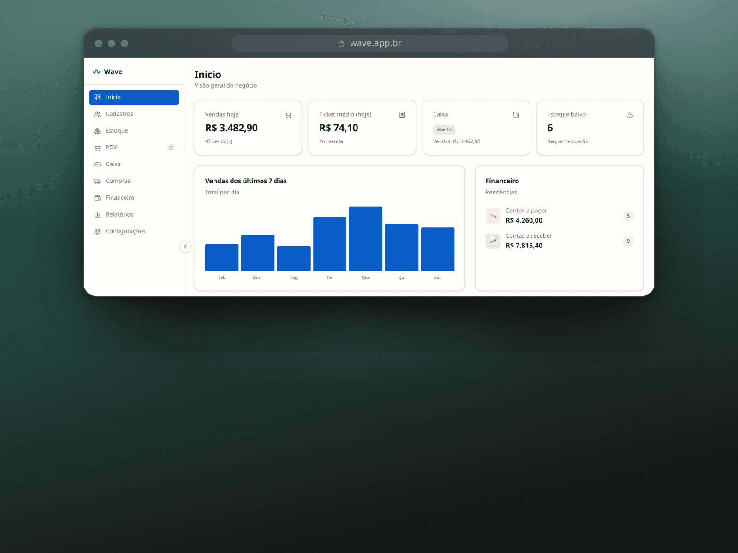Click the Seg bar in sales chart
738x553 pixels.
pos(294,259)
